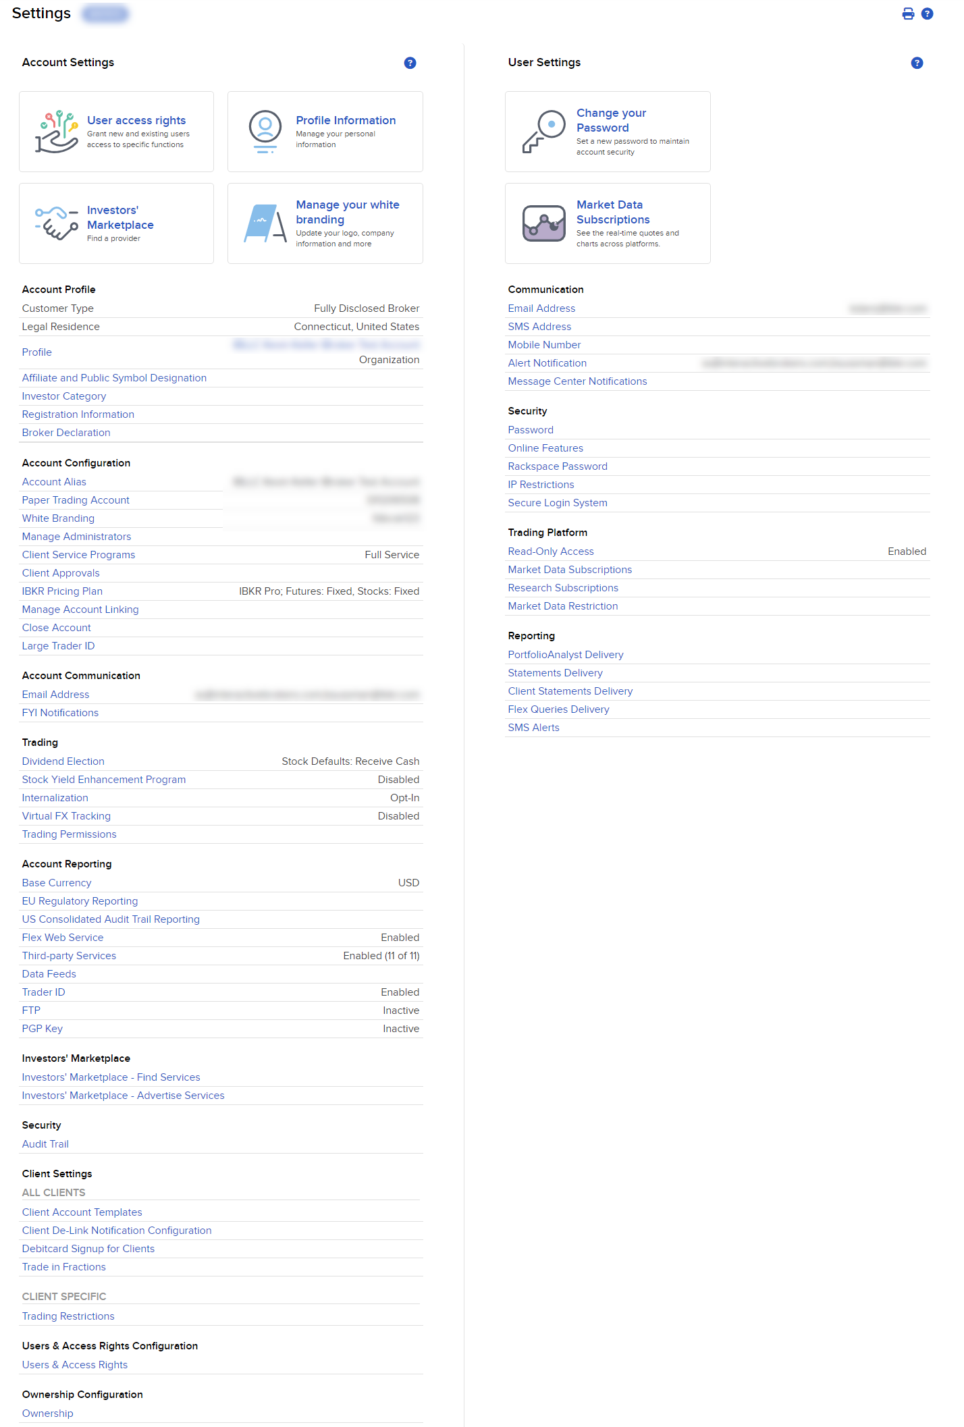This screenshot has width=964, height=1427.
Task: Open Flex Web Service link
Action: (x=63, y=938)
